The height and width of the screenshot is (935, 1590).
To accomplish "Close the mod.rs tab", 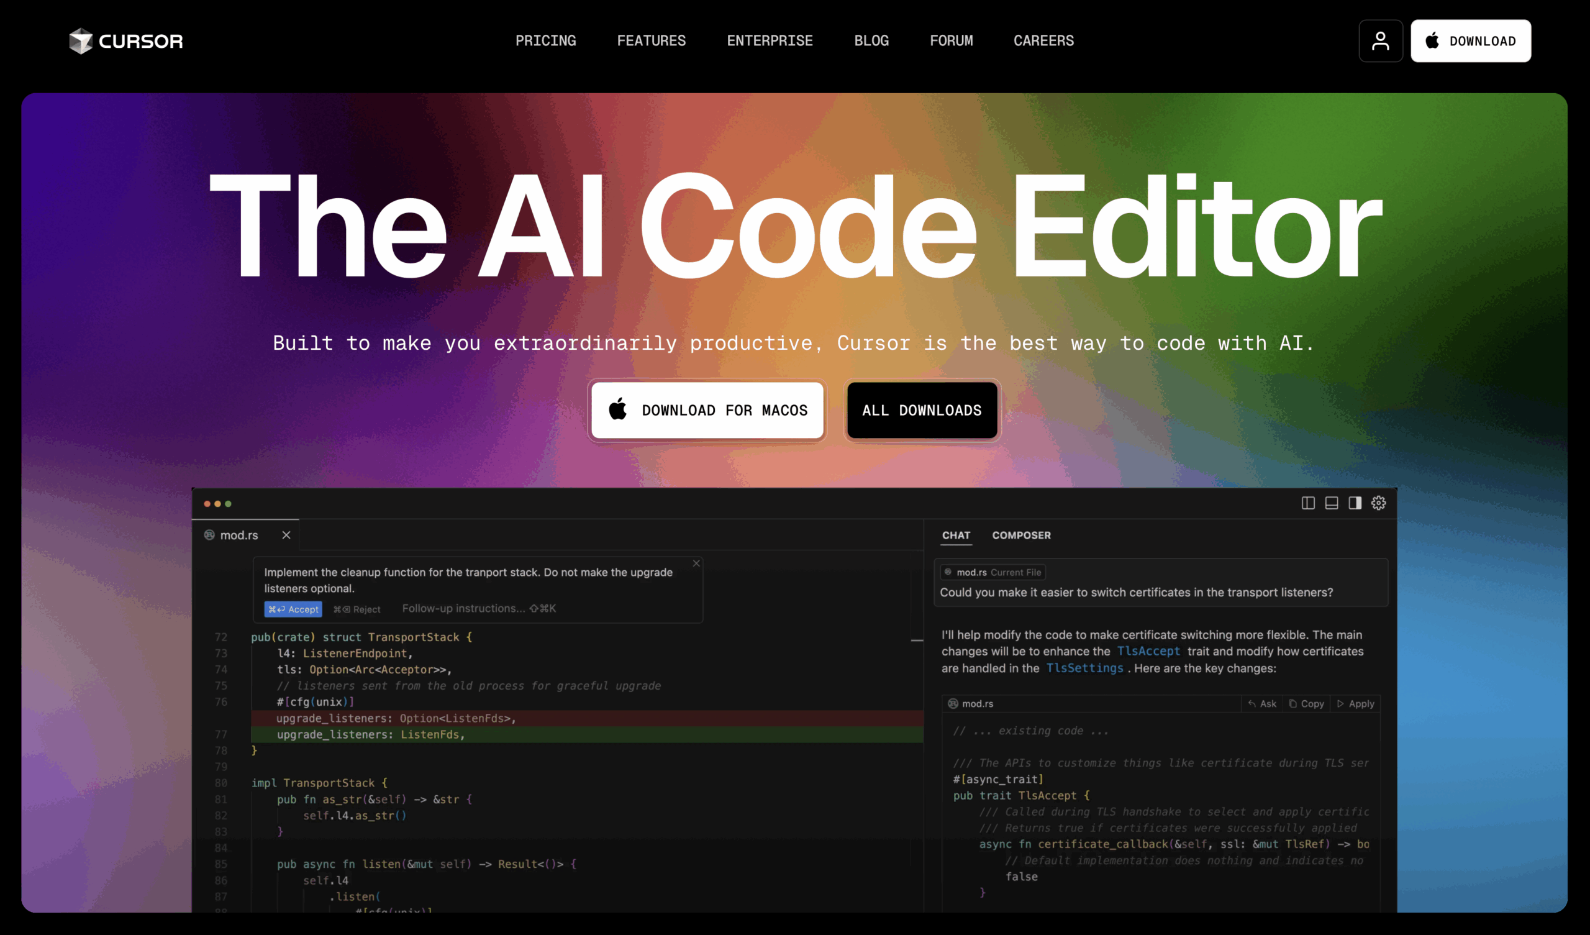I will (x=286, y=536).
